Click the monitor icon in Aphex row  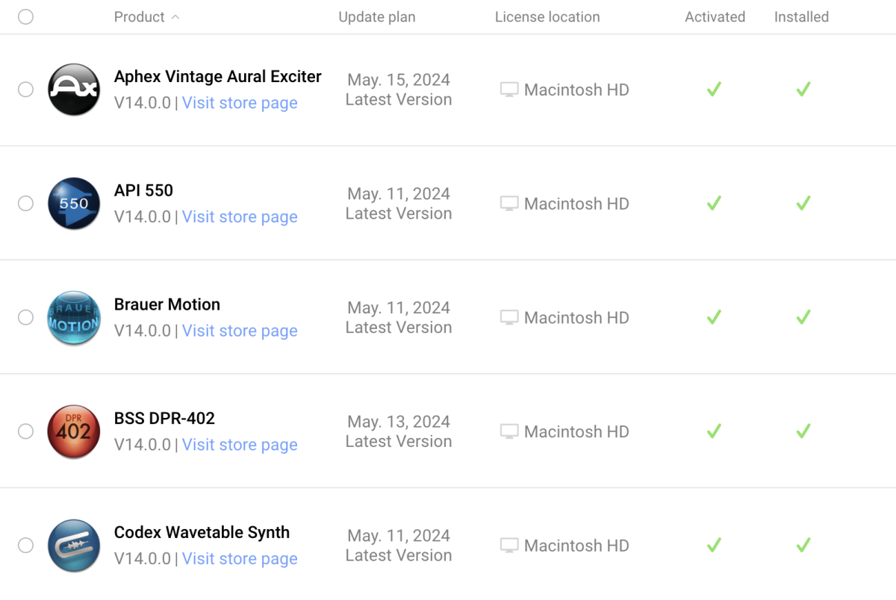pyautogui.click(x=509, y=90)
